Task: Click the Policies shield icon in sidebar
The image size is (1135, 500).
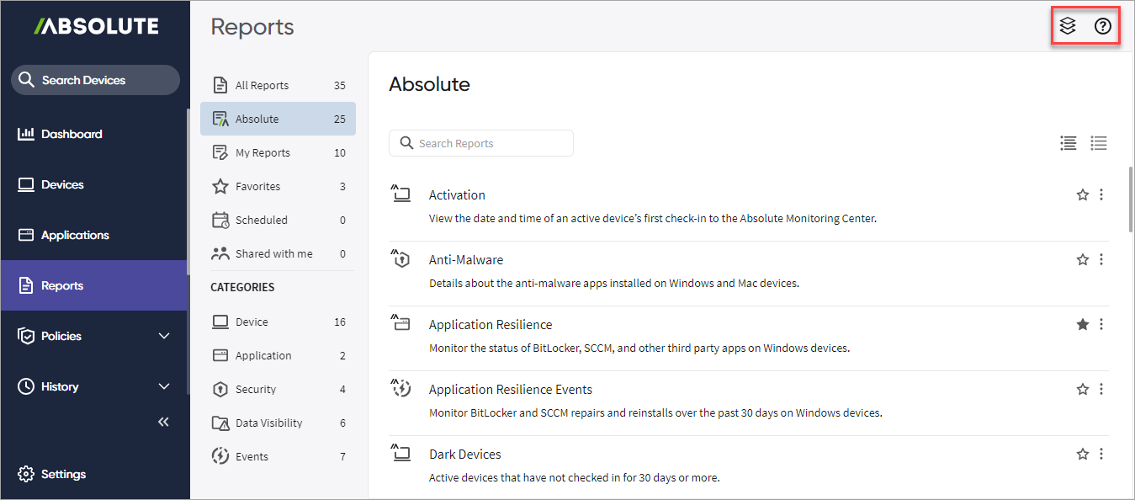Action: 26,336
